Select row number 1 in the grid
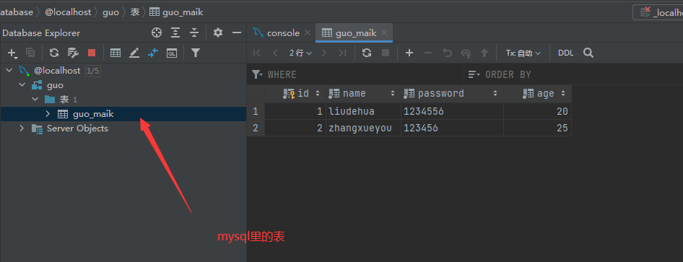The height and width of the screenshot is (262, 683). click(x=256, y=111)
